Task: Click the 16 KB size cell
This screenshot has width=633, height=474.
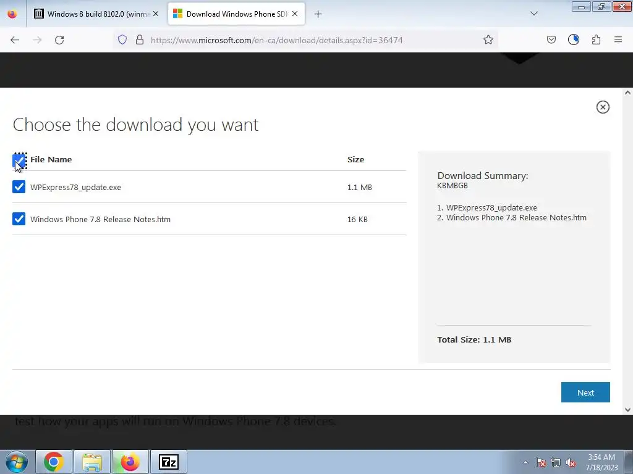Action: click(357, 219)
